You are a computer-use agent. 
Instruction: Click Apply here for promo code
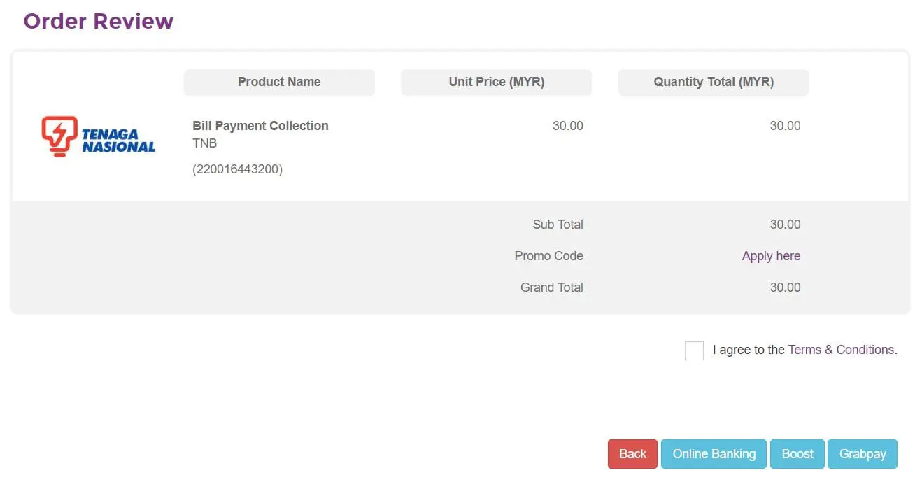coord(771,256)
